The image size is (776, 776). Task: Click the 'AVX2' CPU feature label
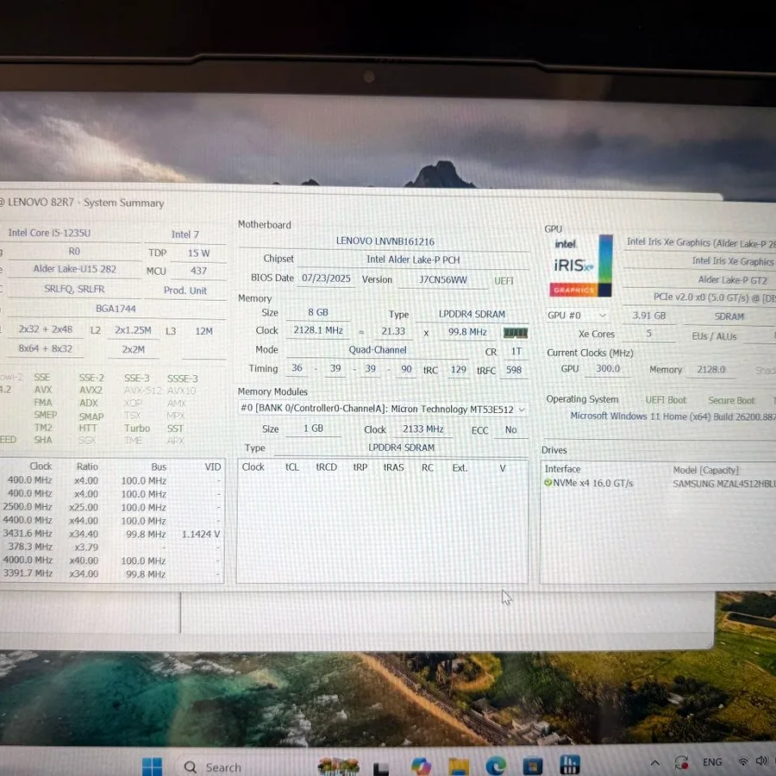click(x=91, y=391)
